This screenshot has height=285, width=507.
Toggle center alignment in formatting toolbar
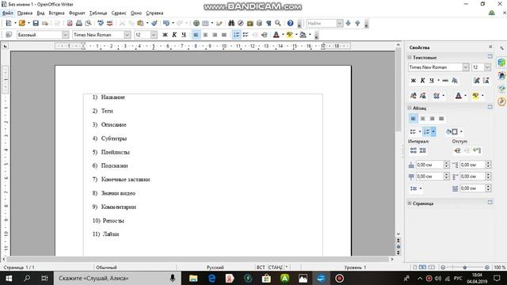205,35
